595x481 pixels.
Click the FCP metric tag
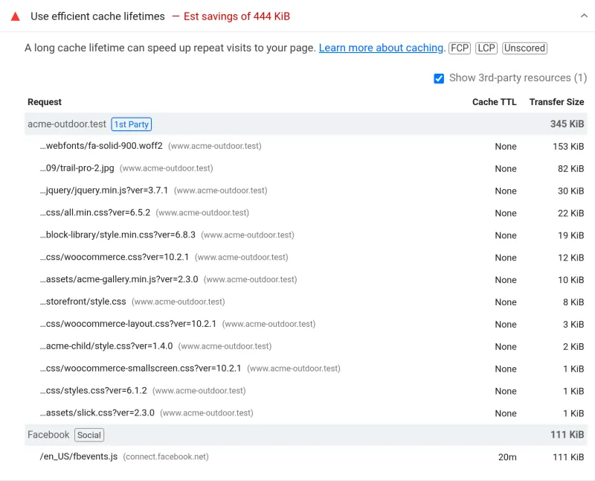460,48
